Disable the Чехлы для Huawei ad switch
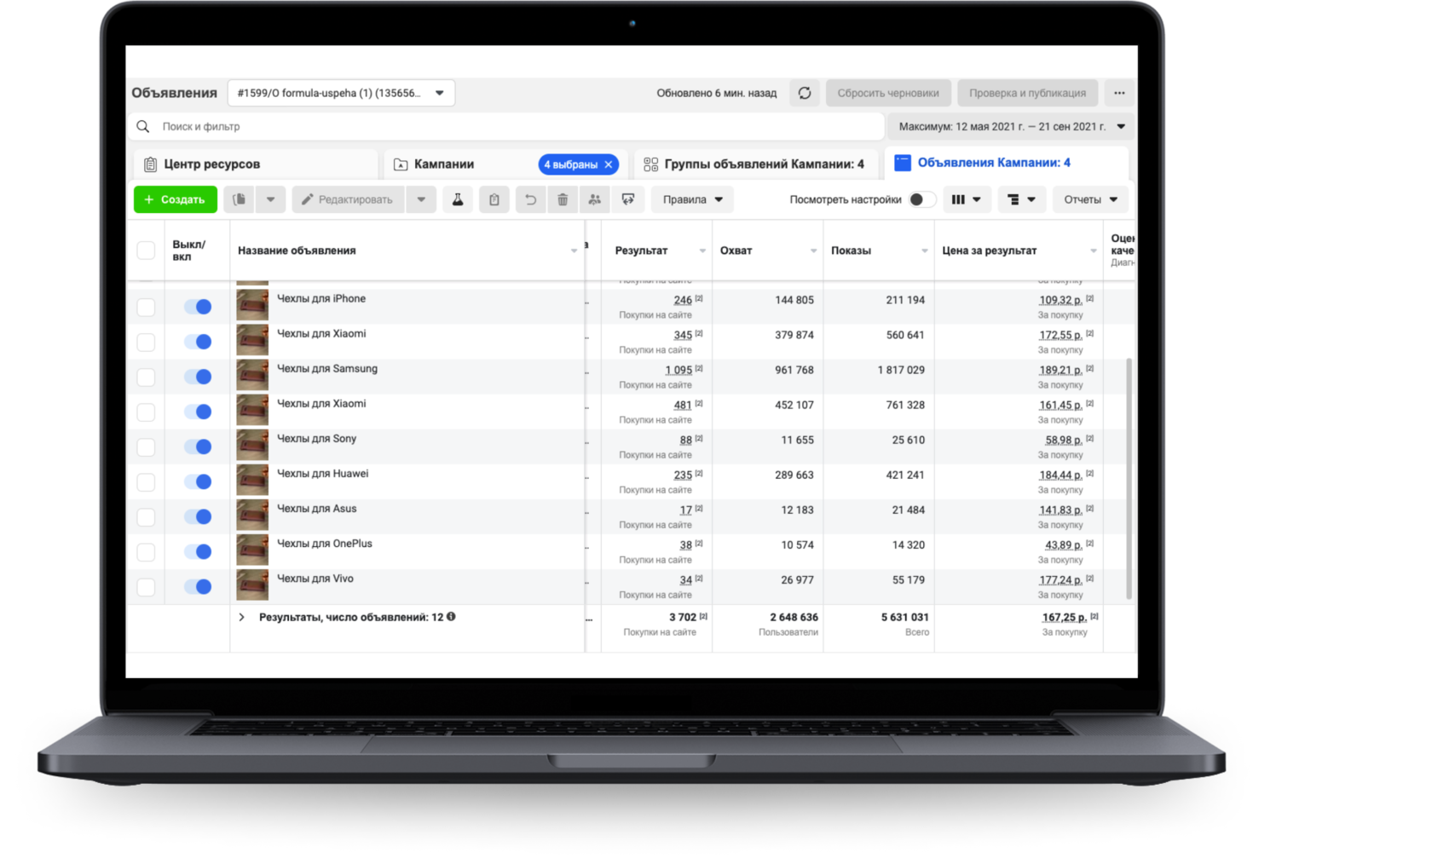The image size is (1432, 858). click(198, 481)
